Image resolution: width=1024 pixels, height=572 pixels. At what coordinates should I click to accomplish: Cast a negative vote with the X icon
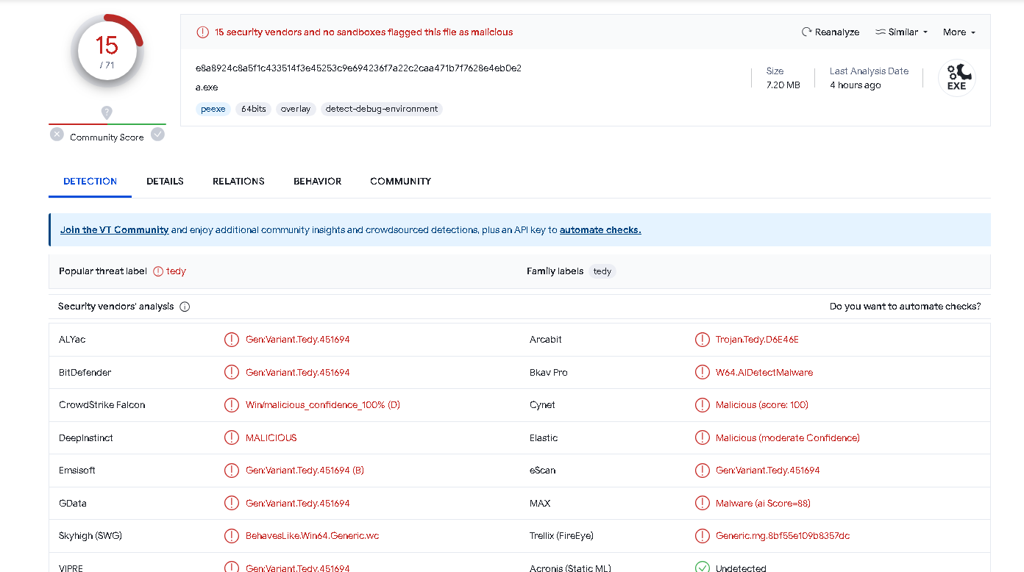(57, 135)
